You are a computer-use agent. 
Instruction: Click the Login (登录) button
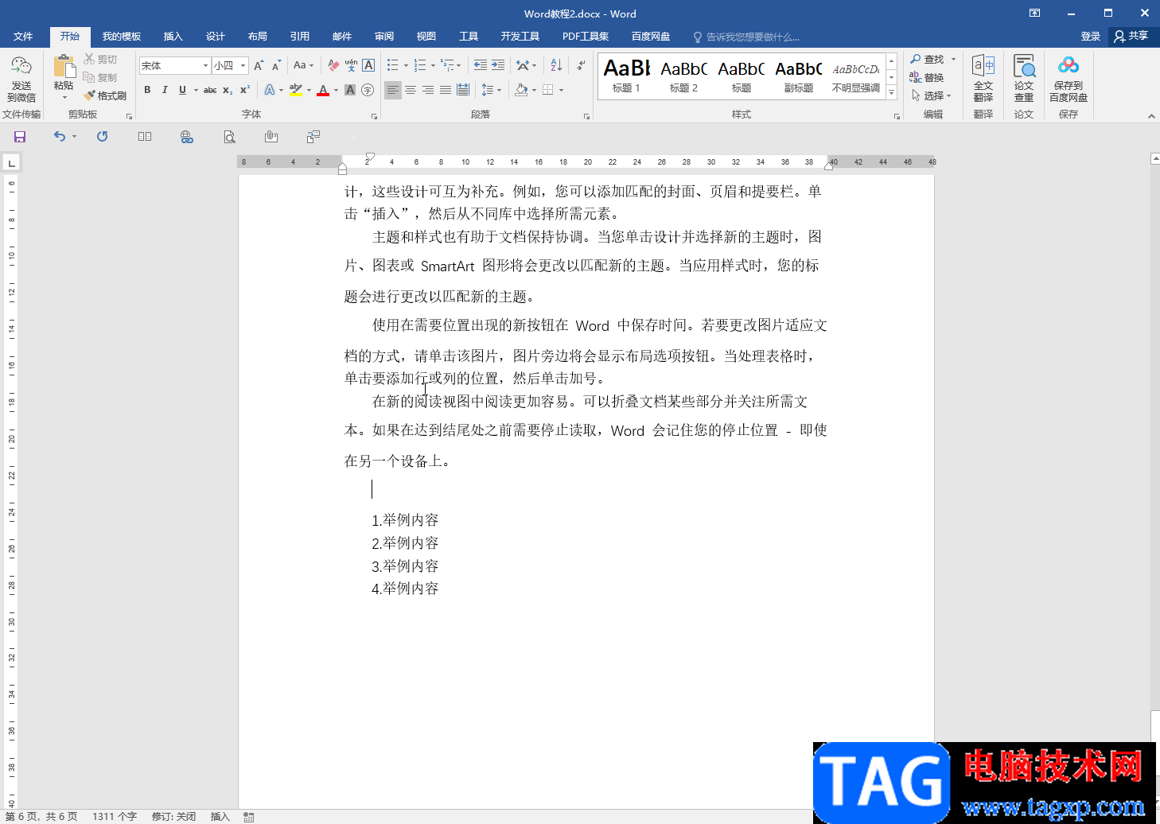[x=1091, y=37]
